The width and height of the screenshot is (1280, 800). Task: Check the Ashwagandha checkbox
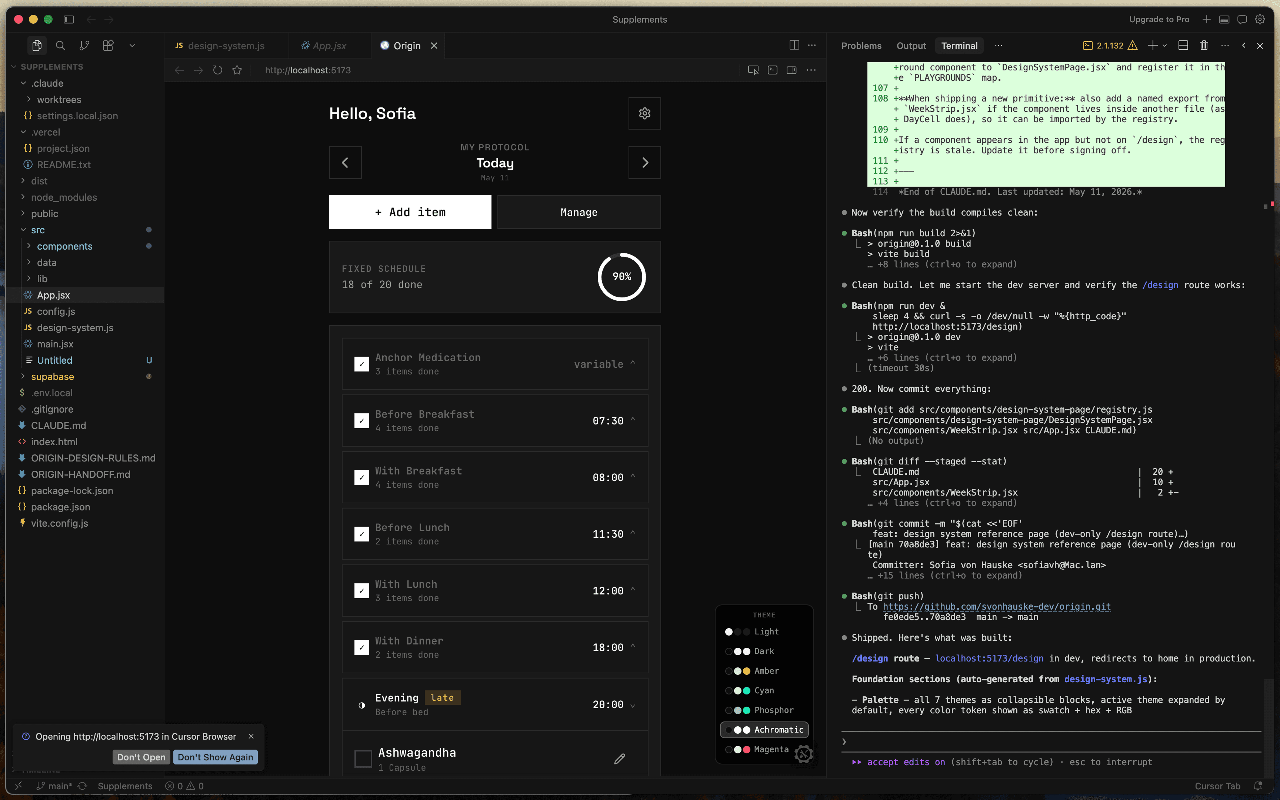tap(363, 759)
